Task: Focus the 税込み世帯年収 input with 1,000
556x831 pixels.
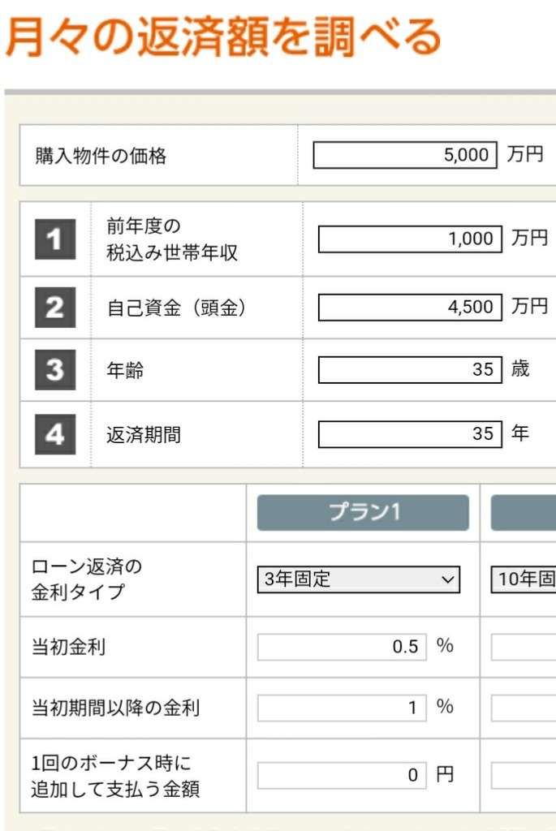Action: 407,239
